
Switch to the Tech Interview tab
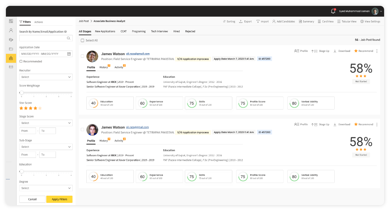point(159,31)
